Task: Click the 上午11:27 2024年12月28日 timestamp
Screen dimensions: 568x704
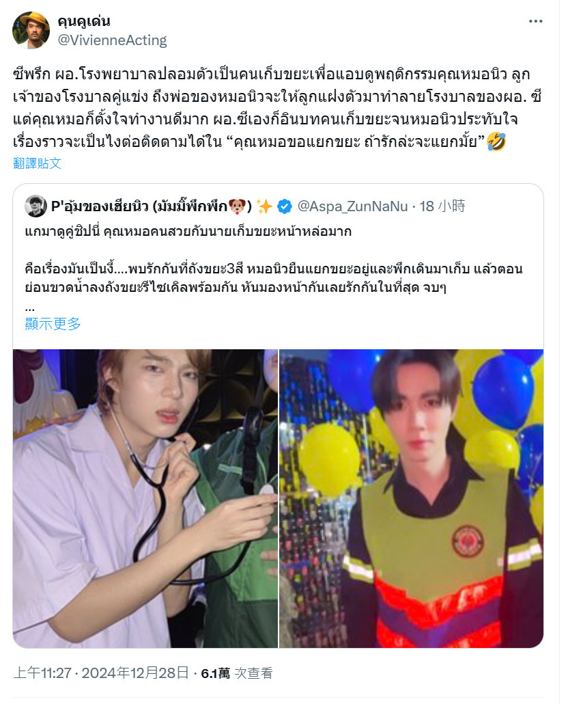Action: click(x=101, y=673)
